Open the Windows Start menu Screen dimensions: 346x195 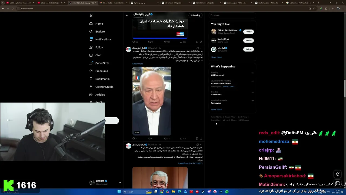[x=119, y=192]
